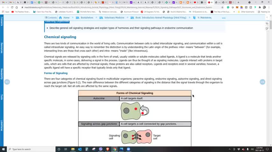Open Task View on taskbar
Image resolution: width=272 pixels, height=152 pixels.
66,149
